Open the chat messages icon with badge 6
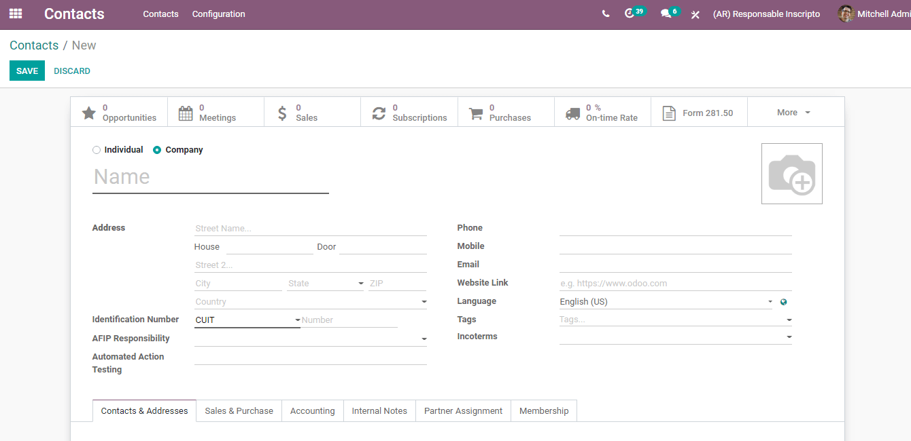 [x=666, y=14]
